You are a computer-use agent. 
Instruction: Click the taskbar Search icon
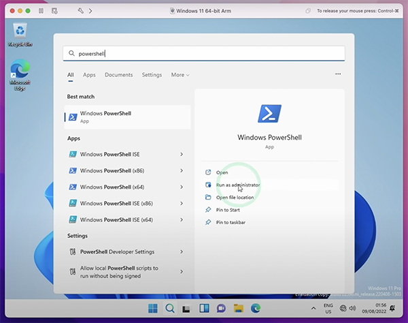[170, 309]
